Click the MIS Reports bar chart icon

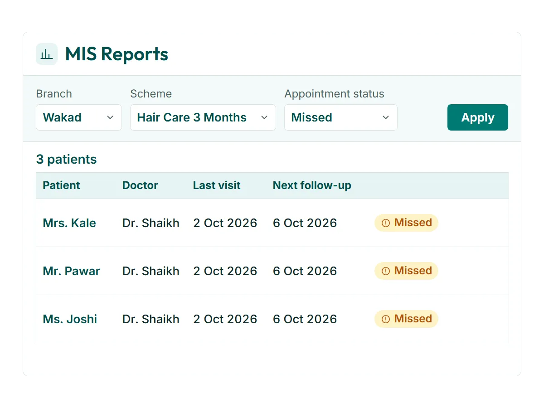click(x=47, y=54)
